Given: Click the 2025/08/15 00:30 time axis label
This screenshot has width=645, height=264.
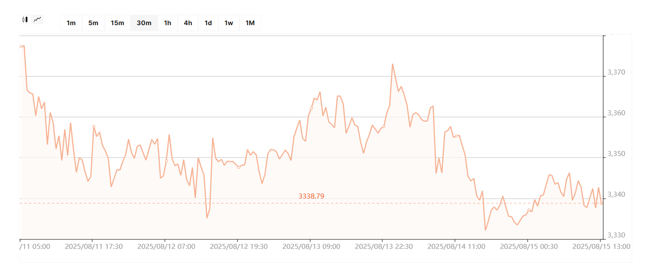Looking at the screenshot, I should (529, 247).
